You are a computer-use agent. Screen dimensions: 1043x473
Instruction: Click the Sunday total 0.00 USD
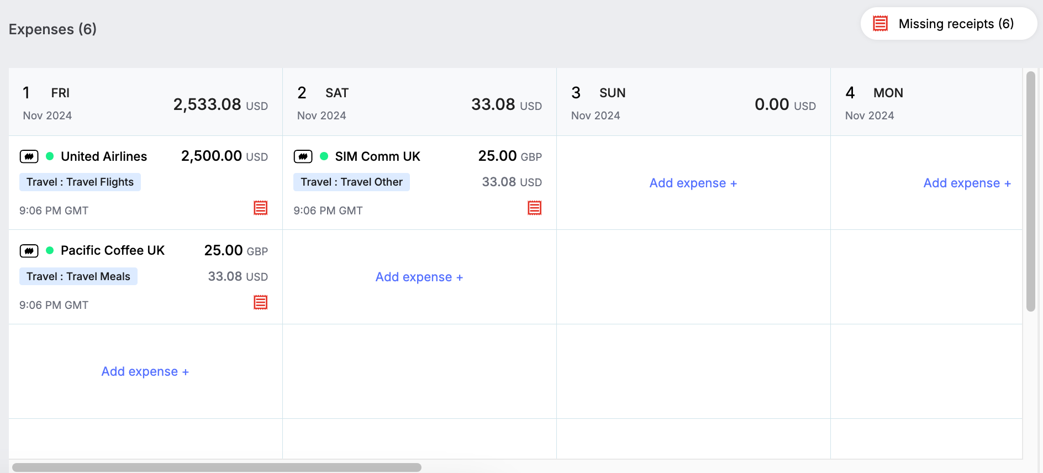pos(785,104)
